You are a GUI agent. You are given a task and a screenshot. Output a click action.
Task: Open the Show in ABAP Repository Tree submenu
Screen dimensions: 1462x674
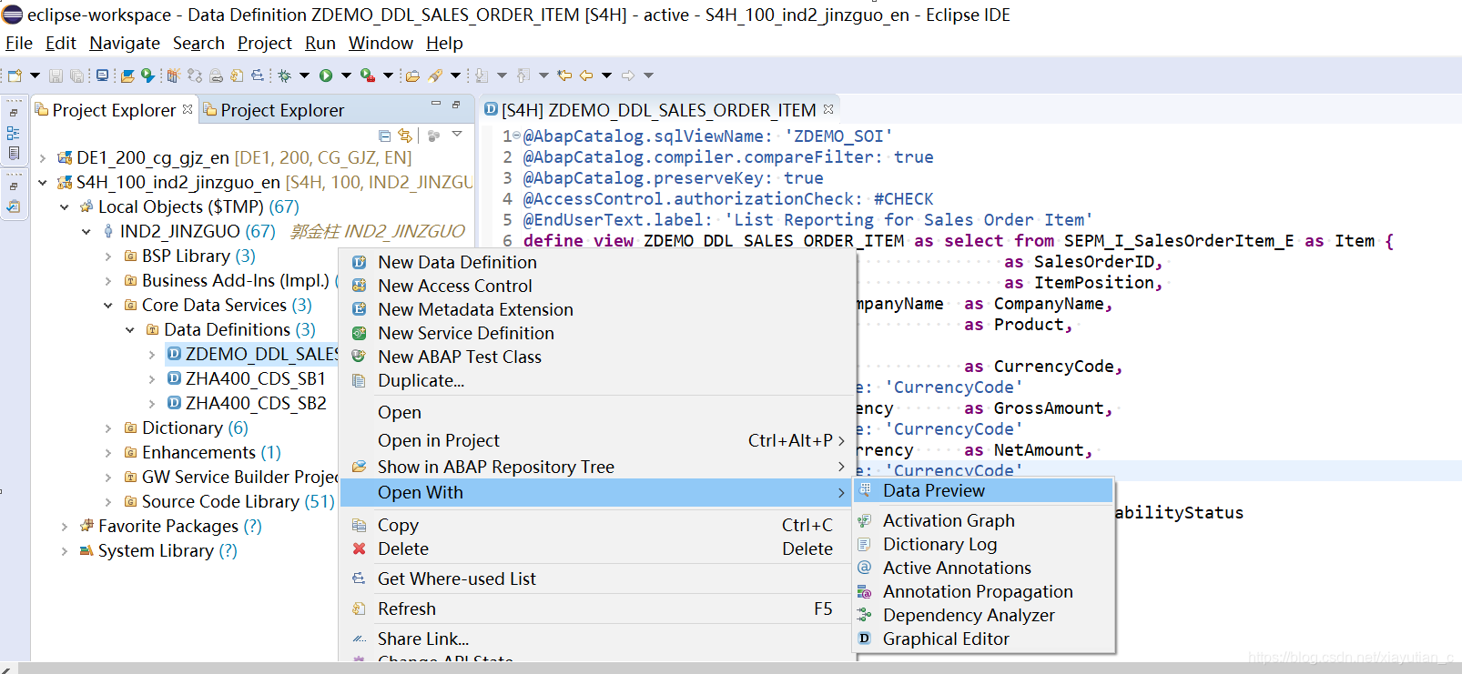[597, 467]
